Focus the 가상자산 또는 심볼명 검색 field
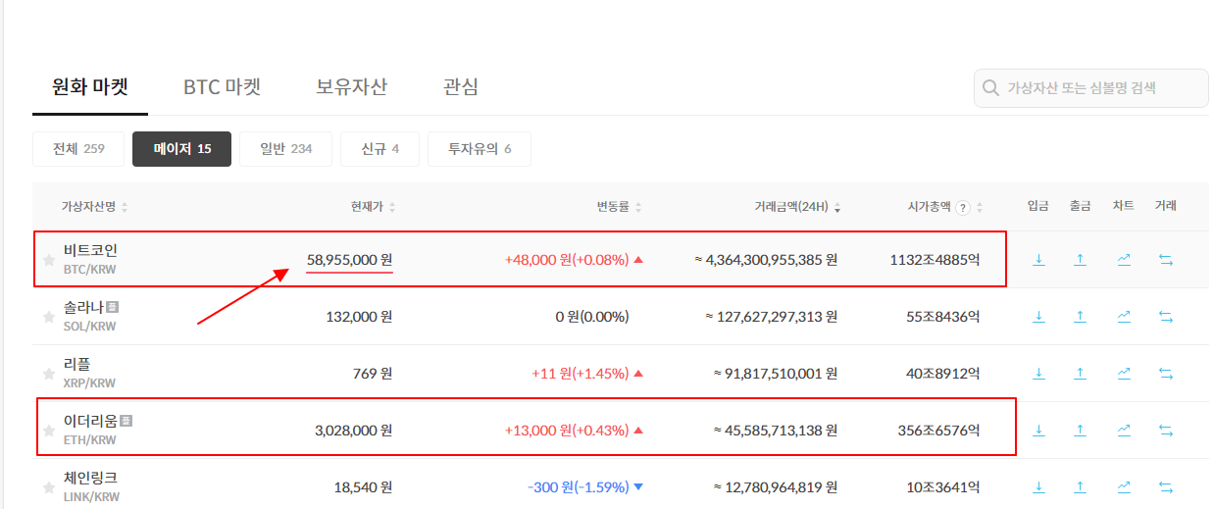Image resolution: width=1214 pixels, height=509 pixels. click(x=1090, y=88)
